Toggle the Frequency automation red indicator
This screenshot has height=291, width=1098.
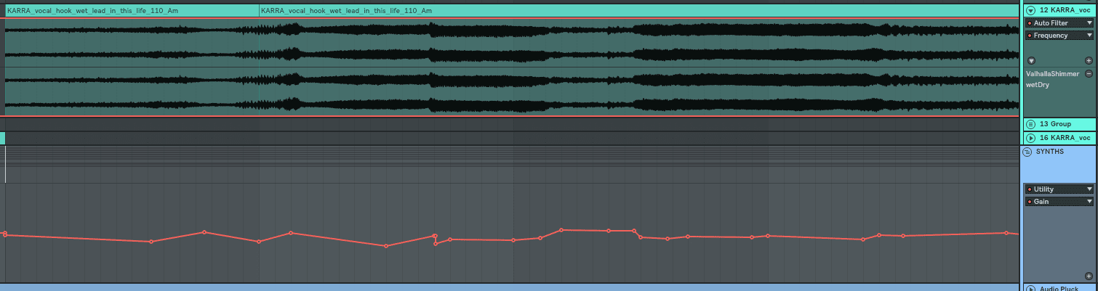[1030, 36]
